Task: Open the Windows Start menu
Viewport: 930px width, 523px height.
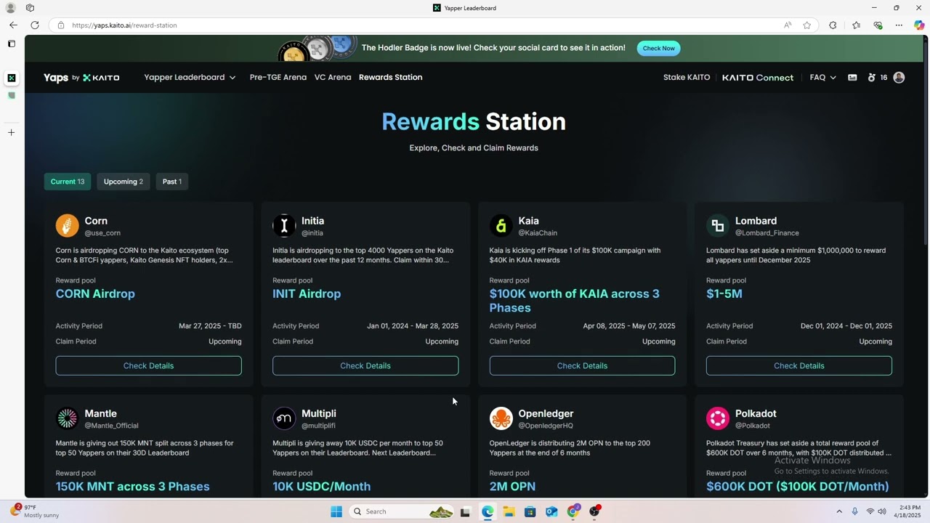Action: (x=336, y=511)
